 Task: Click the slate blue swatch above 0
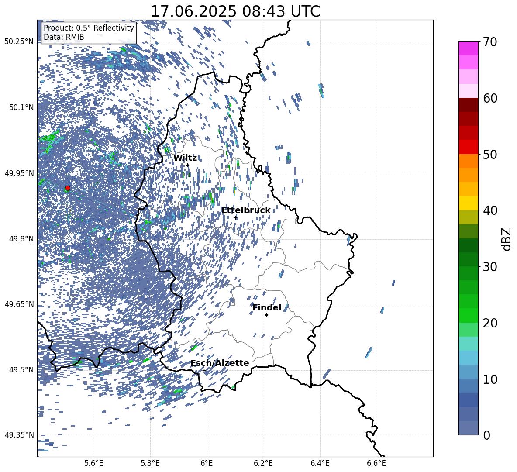tap(469, 428)
